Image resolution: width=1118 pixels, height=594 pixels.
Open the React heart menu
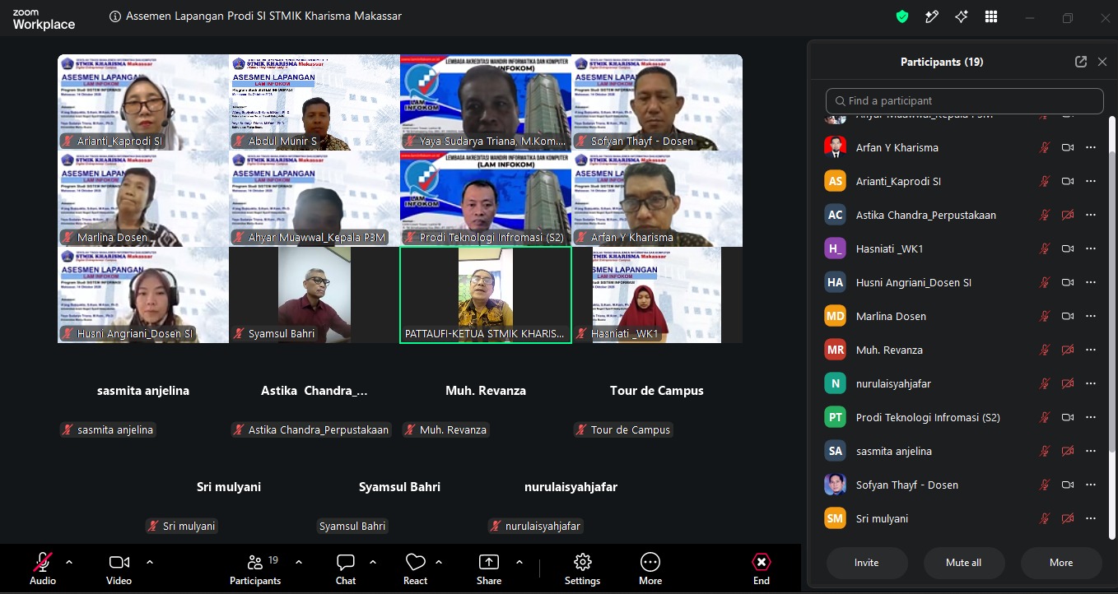416,568
